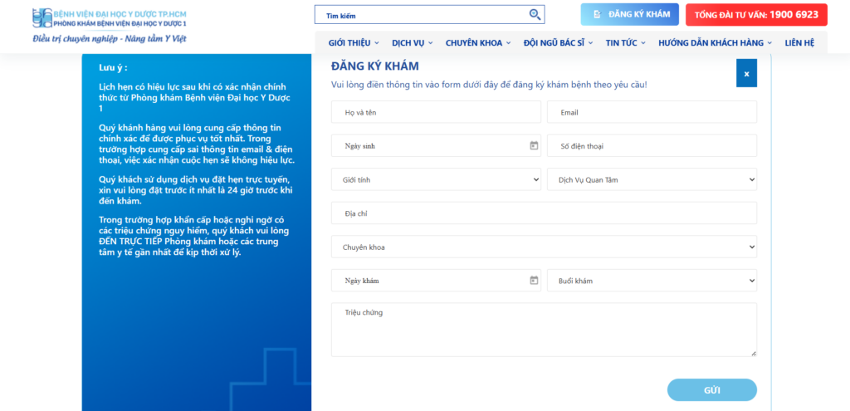Open calendar picker in Ngày khám field
The height and width of the screenshot is (411, 850).
pos(534,281)
